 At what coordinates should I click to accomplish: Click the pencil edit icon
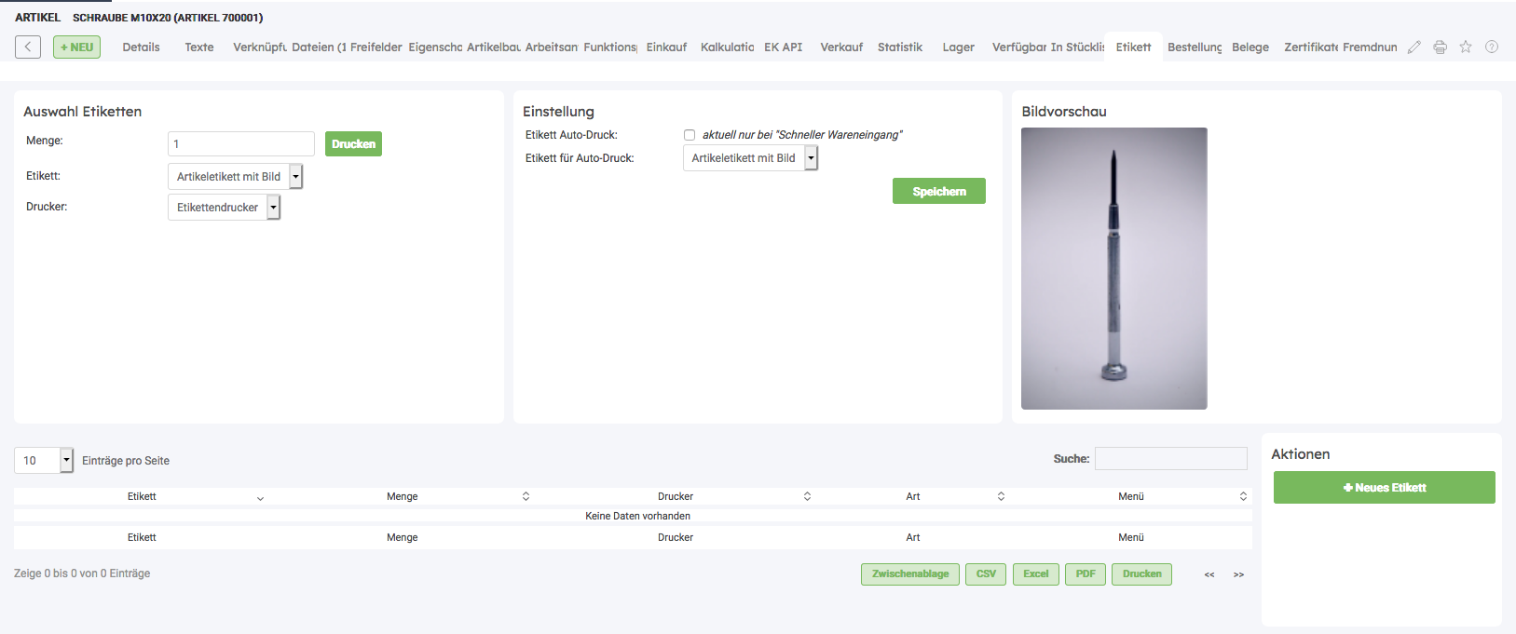tap(1414, 47)
